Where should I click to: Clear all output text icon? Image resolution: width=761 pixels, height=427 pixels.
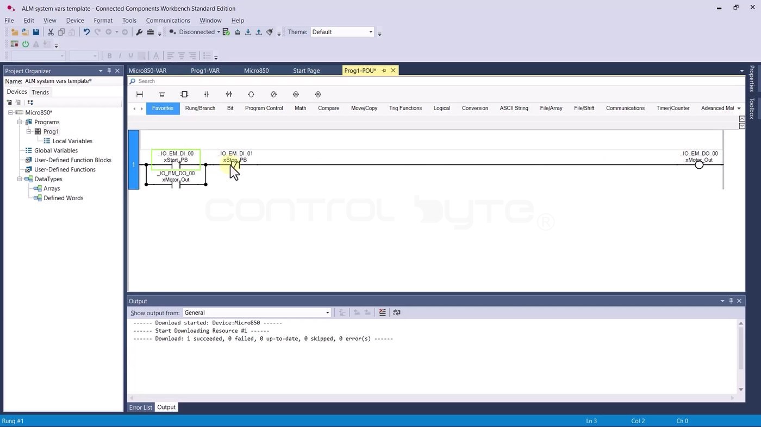click(383, 313)
